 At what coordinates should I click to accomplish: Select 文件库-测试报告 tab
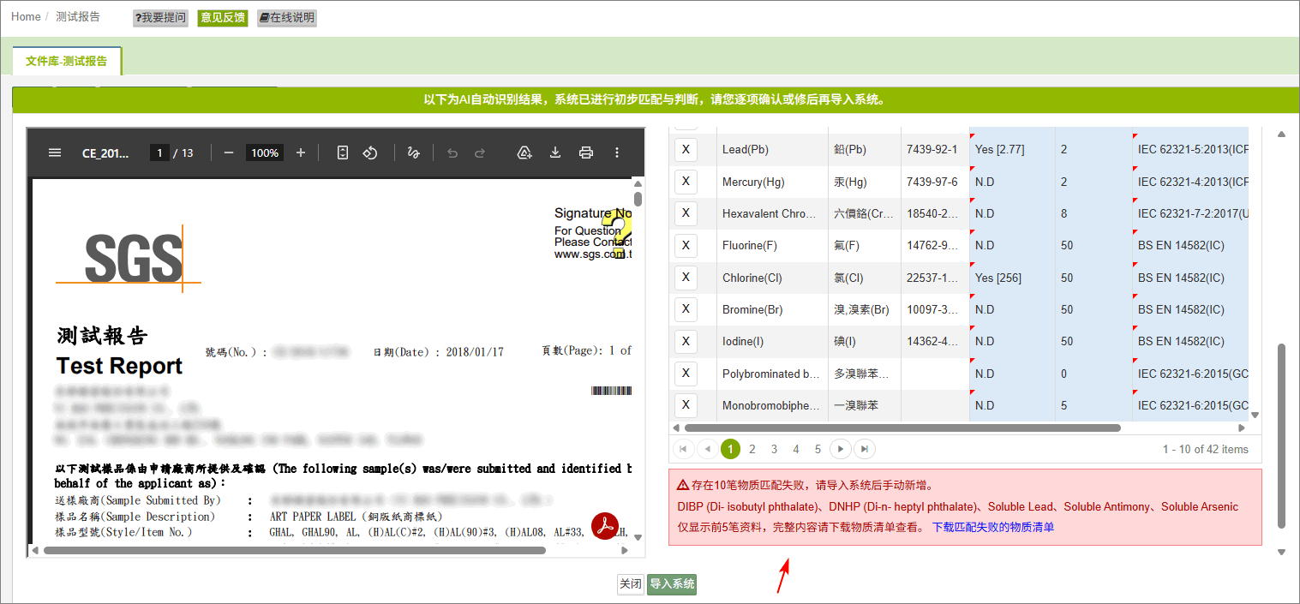pyautogui.click(x=67, y=61)
